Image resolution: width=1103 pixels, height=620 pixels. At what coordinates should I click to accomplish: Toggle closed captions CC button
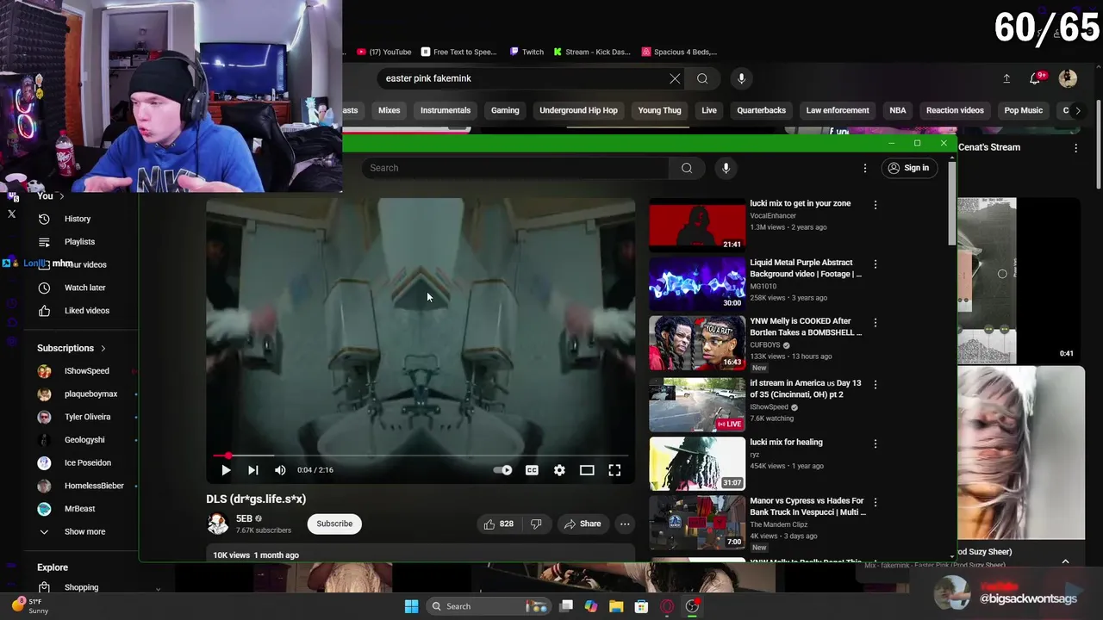click(x=532, y=470)
